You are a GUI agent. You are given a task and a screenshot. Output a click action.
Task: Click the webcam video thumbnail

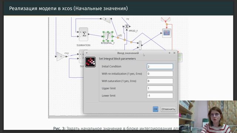point(208,117)
